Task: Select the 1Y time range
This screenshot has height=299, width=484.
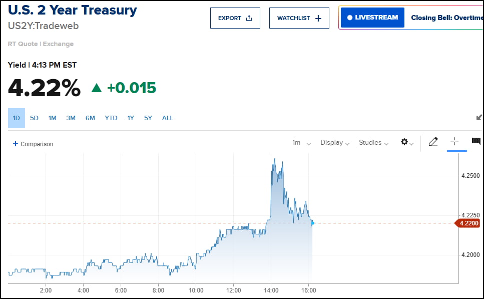Action: pyautogui.click(x=131, y=118)
